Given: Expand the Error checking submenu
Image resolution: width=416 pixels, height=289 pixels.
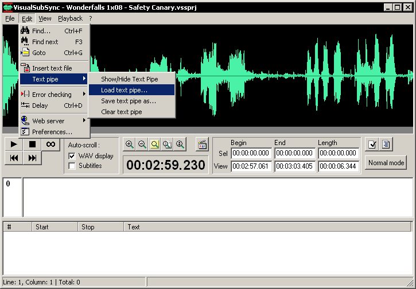Looking at the screenshot, I should 52,95.
